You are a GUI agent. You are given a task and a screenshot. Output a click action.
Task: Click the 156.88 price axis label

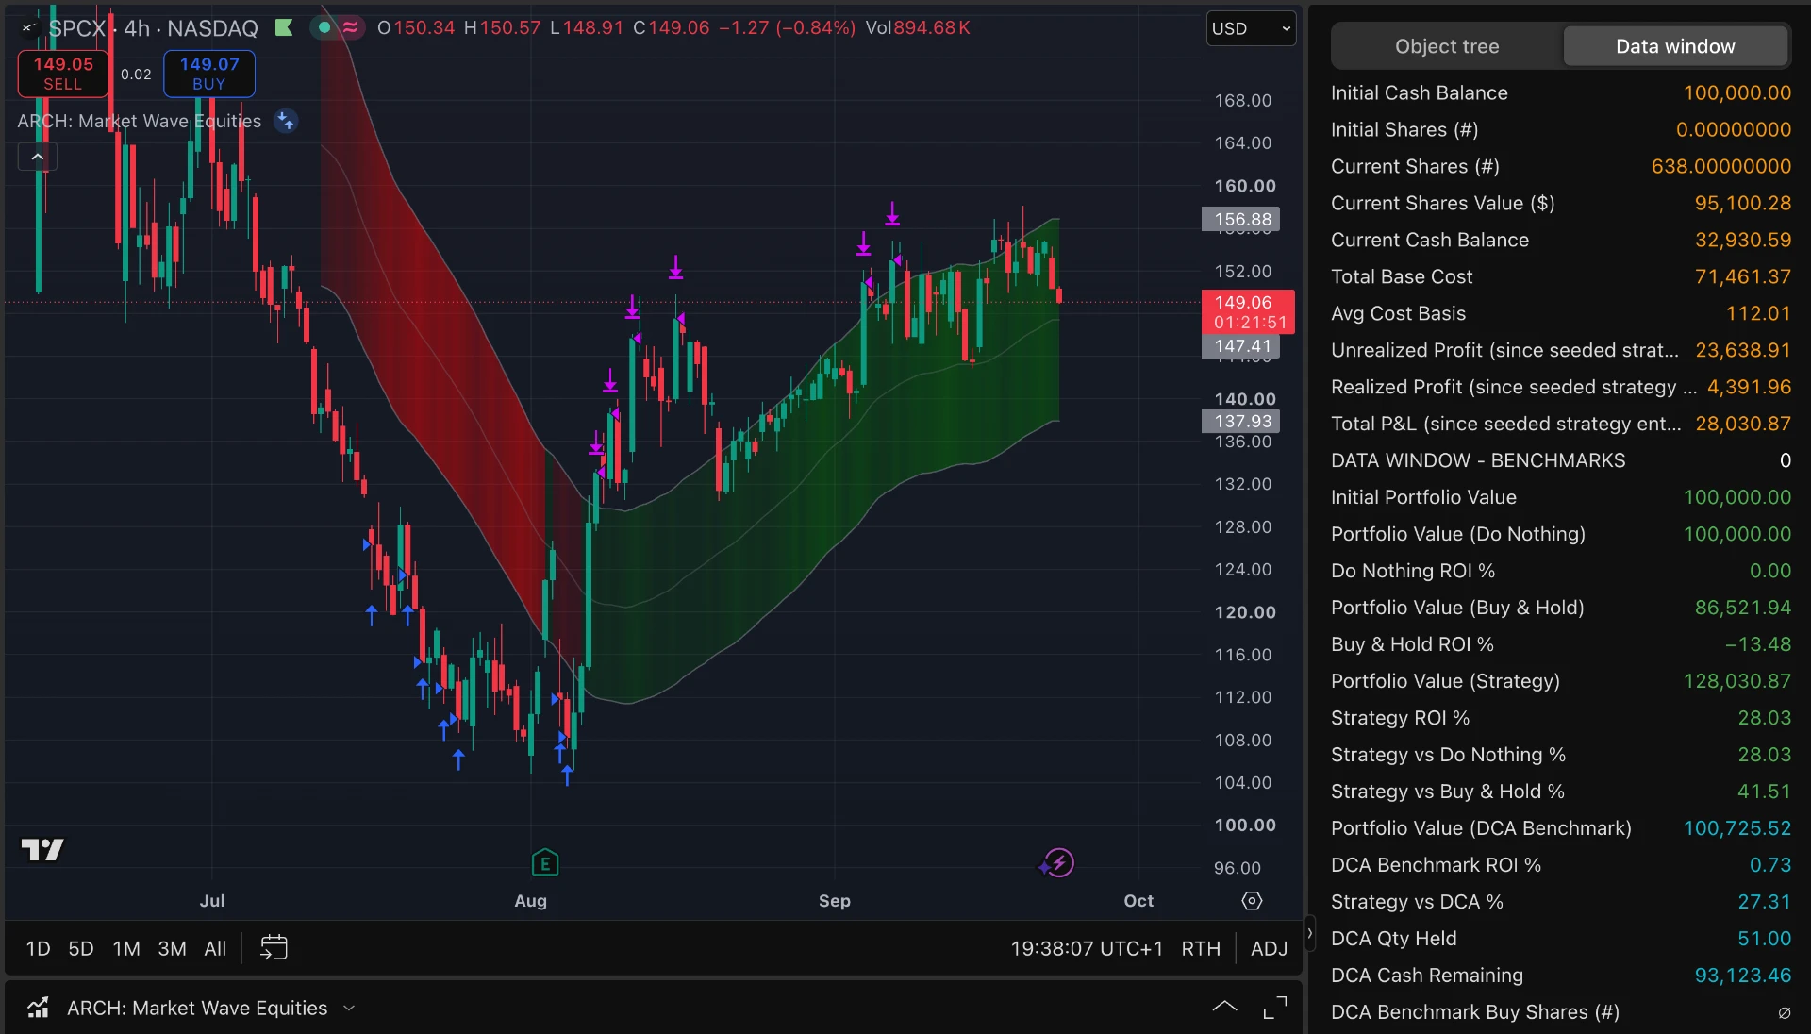click(x=1240, y=219)
